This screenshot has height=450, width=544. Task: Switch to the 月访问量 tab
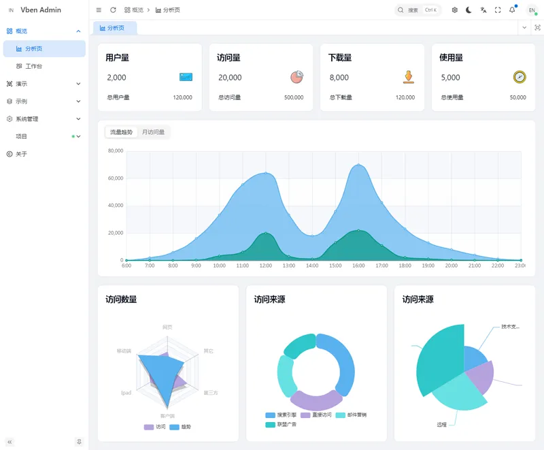pyautogui.click(x=153, y=132)
